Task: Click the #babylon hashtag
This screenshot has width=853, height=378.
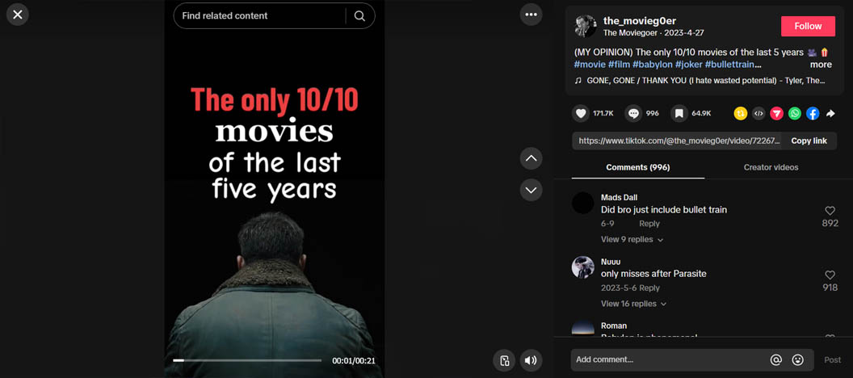Action: click(652, 65)
